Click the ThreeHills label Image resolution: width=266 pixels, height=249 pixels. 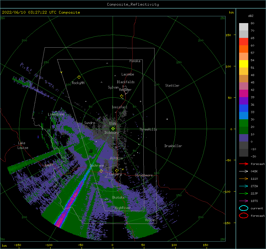148,129
